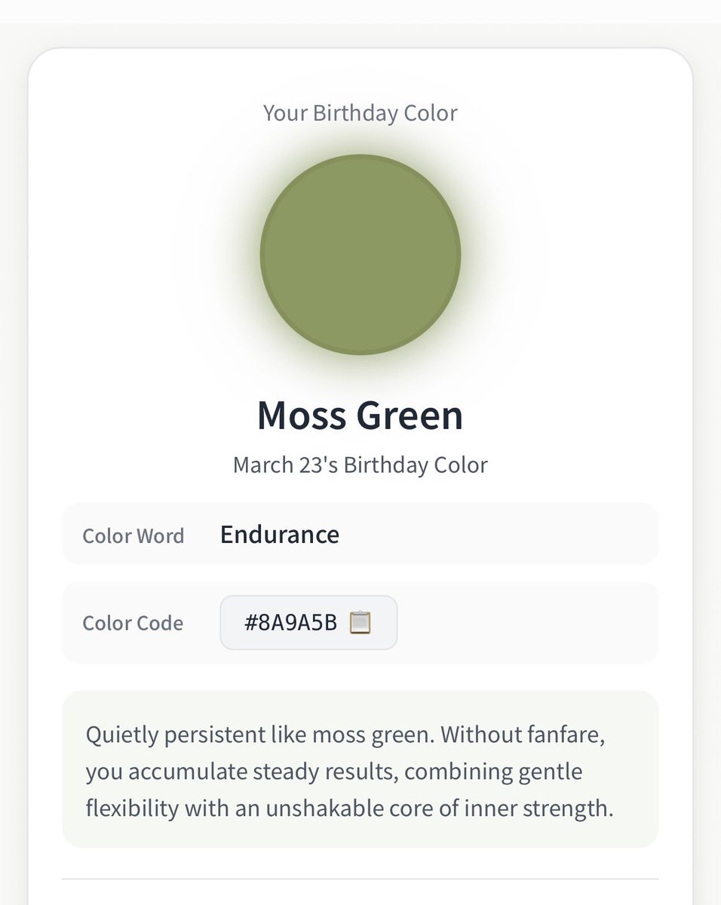Click the Color Word label

pyautogui.click(x=133, y=535)
